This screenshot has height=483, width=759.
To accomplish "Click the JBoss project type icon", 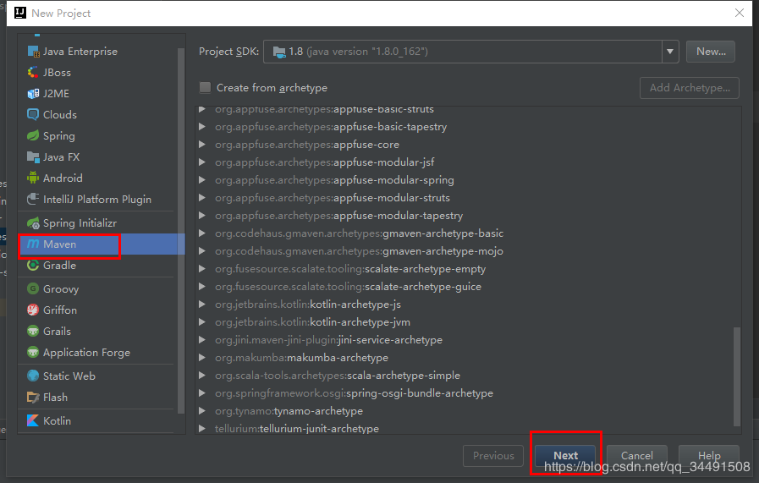I will pos(33,73).
